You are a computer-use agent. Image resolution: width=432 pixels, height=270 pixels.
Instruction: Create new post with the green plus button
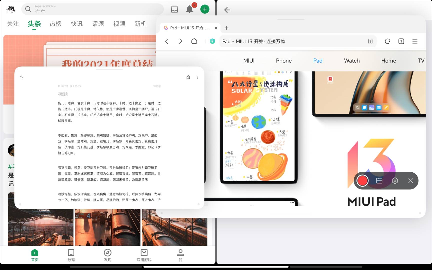coord(205,9)
